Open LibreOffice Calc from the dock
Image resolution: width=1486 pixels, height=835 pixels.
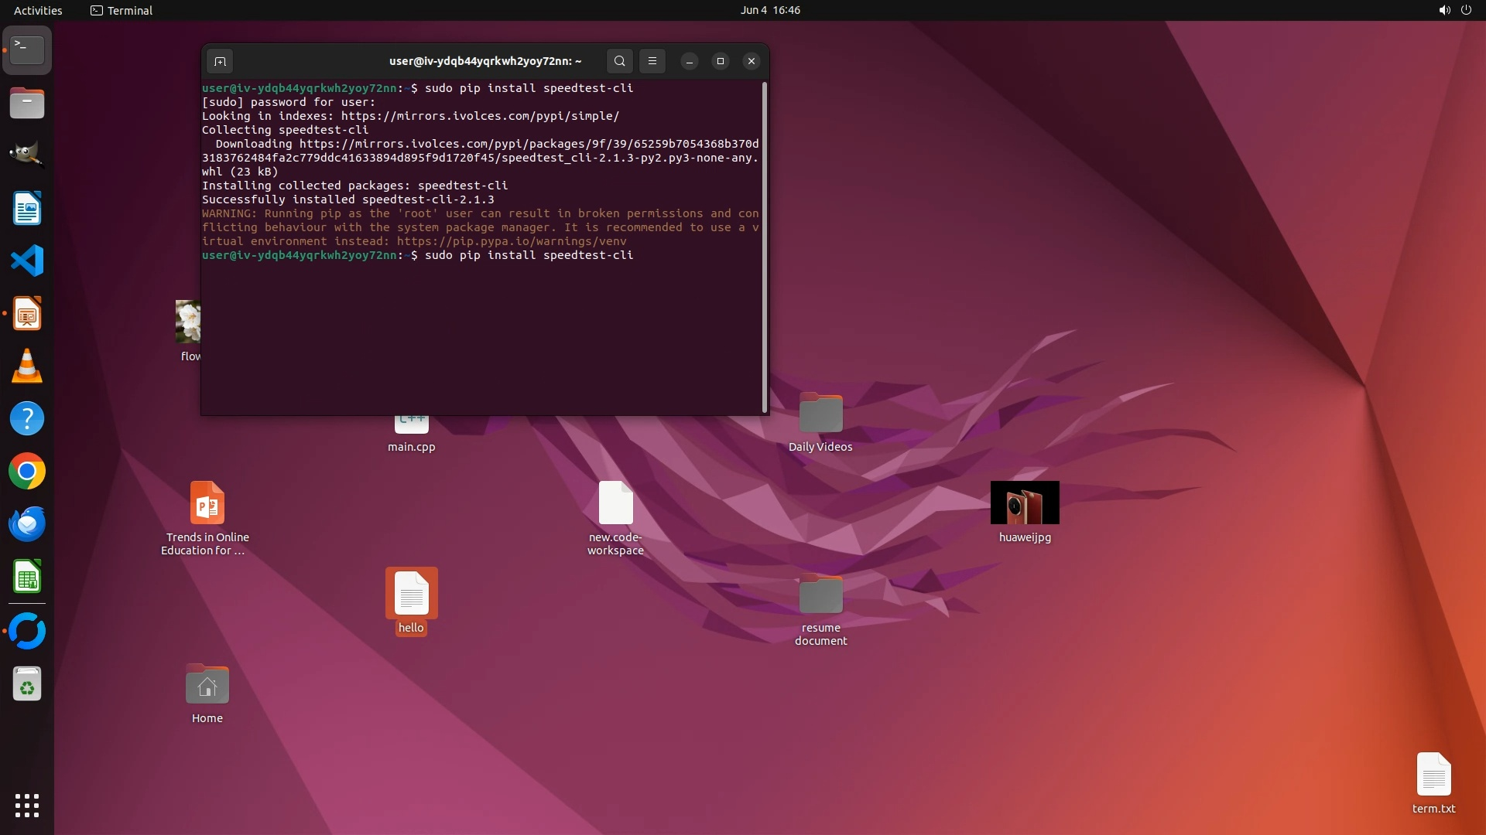pyautogui.click(x=27, y=577)
